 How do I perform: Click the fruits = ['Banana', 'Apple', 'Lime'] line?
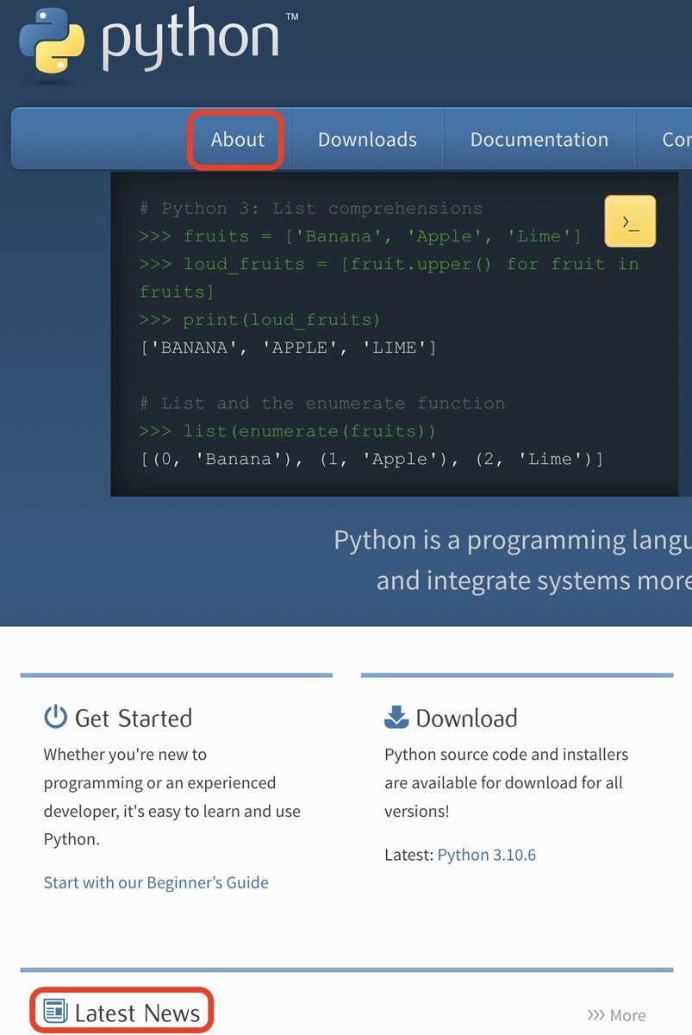pyautogui.click(x=361, y=236)
